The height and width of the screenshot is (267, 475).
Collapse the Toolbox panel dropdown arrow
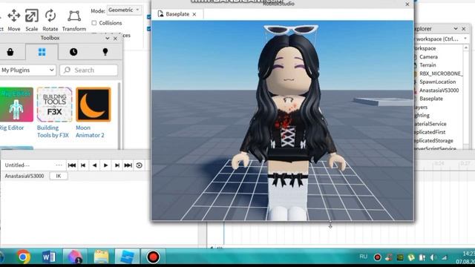click(x=107, y=39)
